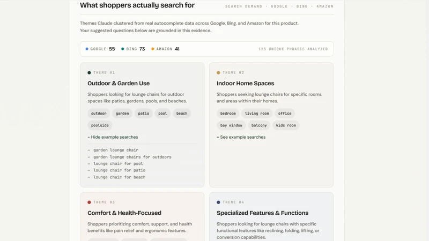Image resolution: width=429 pixels, height=241 pixels.
Task: Click the 'THEME 01' label
Action: point(104,73)
